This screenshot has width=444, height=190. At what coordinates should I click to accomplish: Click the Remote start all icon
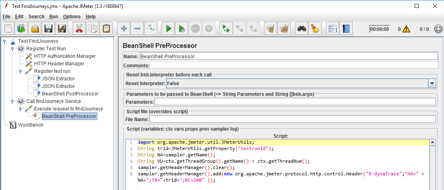coord(226,28)
